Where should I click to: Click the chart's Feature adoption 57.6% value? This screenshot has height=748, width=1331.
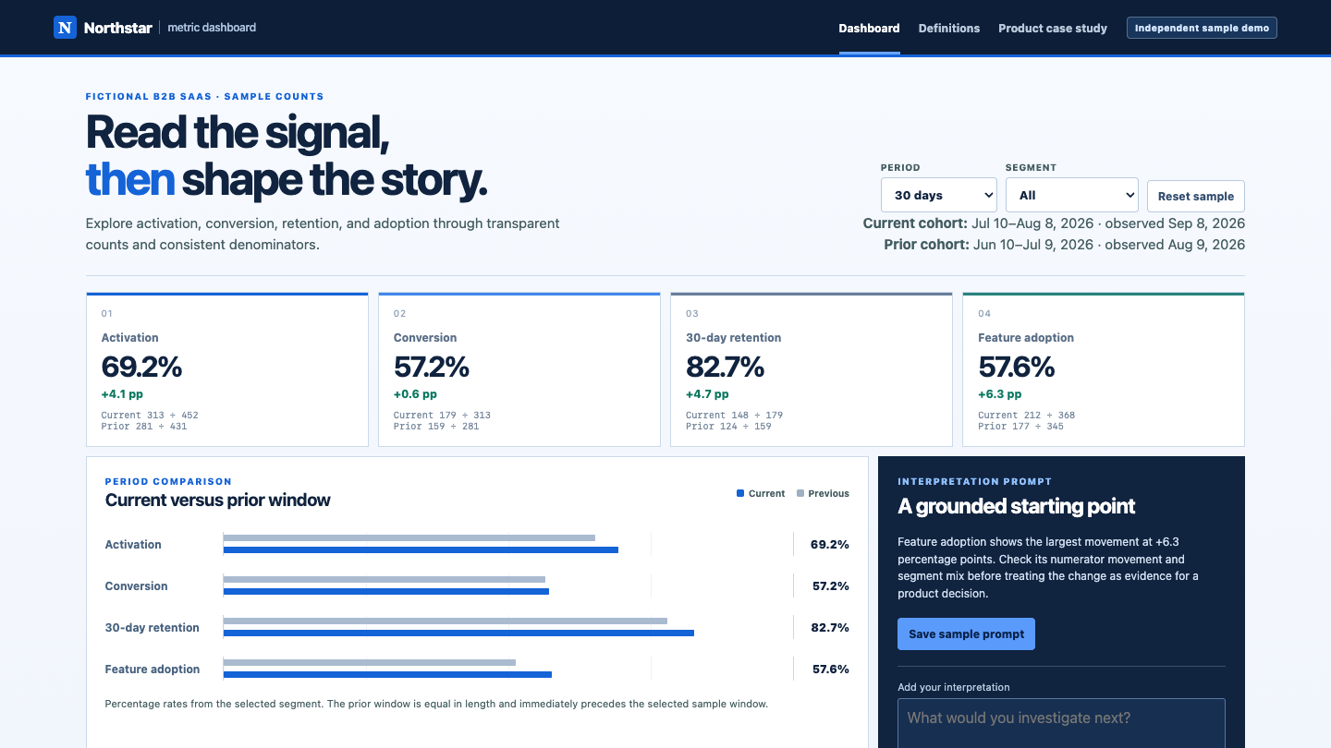pyautogui.click(x=830, y=670)
